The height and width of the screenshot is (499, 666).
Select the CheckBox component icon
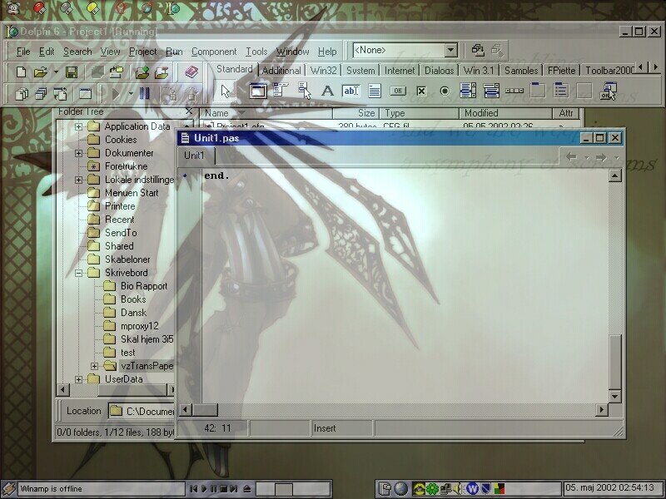coord(421,91)
